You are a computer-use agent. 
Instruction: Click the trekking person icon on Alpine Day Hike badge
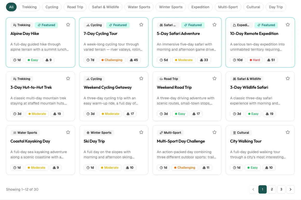pos(15,25)
